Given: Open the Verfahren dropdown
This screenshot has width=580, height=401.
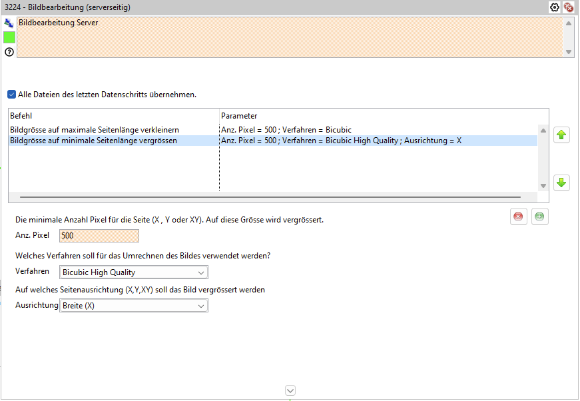Looking at the screenshot, I should [133, 272].
